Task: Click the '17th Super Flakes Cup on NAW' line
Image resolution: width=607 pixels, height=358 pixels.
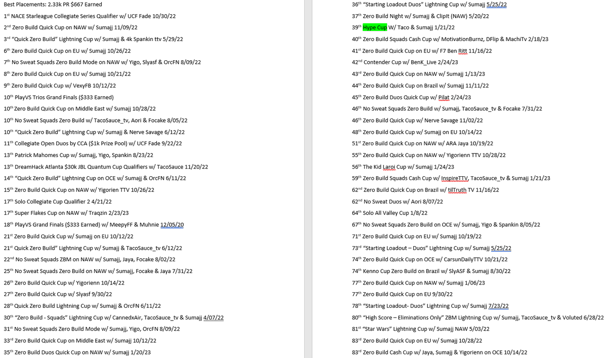Action: (66, 214)
